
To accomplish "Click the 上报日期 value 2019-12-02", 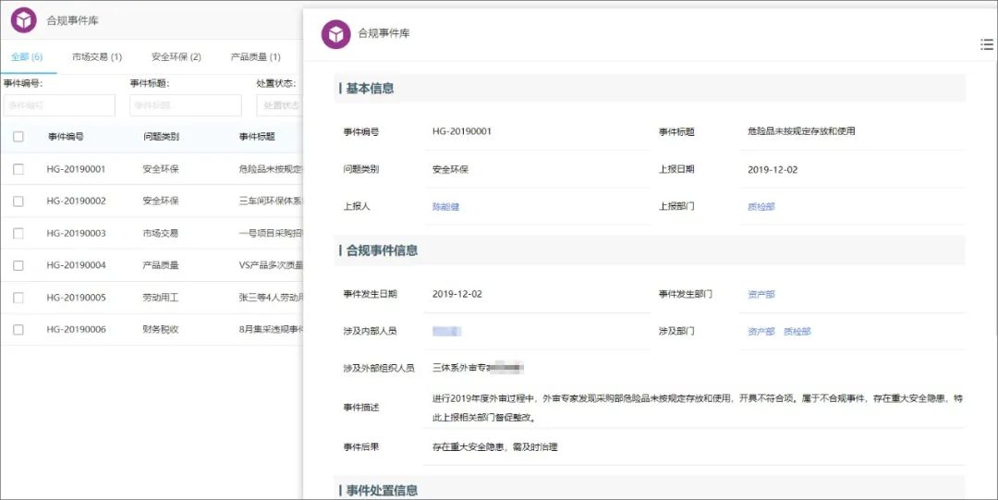I will [x=773, y=169].
